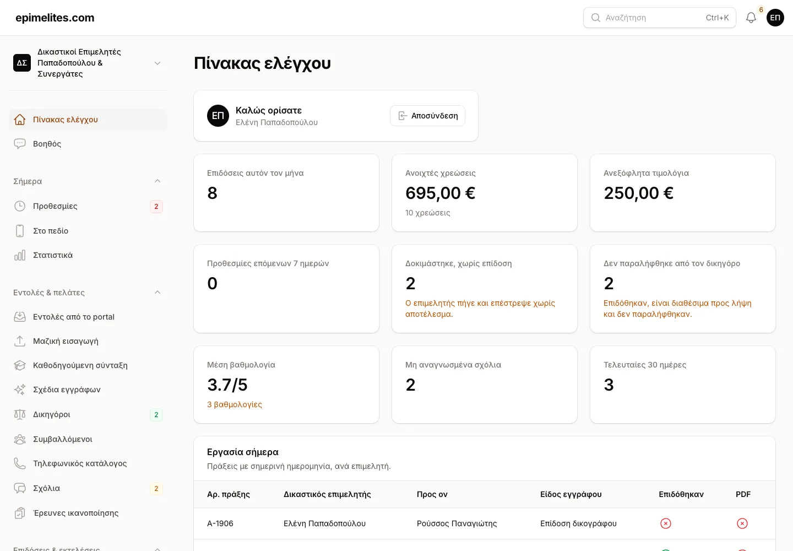Click the 'Ελένη Παπαδοπούλου' cell in the table
This screenshot has width=793, height=551.
324,523
